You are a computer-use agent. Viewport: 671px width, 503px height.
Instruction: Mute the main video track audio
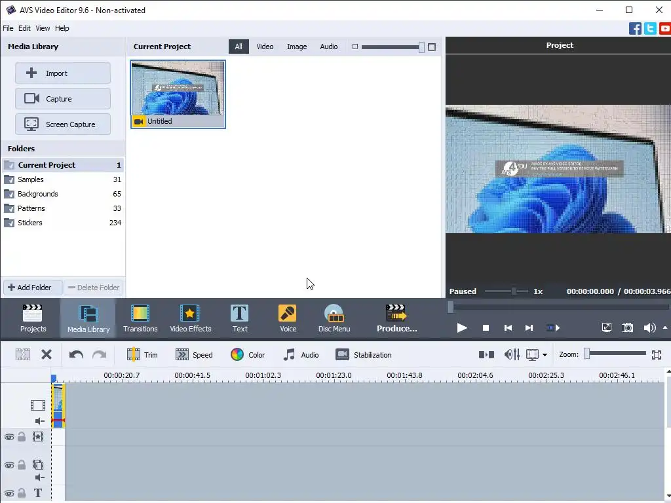point(39,421)
